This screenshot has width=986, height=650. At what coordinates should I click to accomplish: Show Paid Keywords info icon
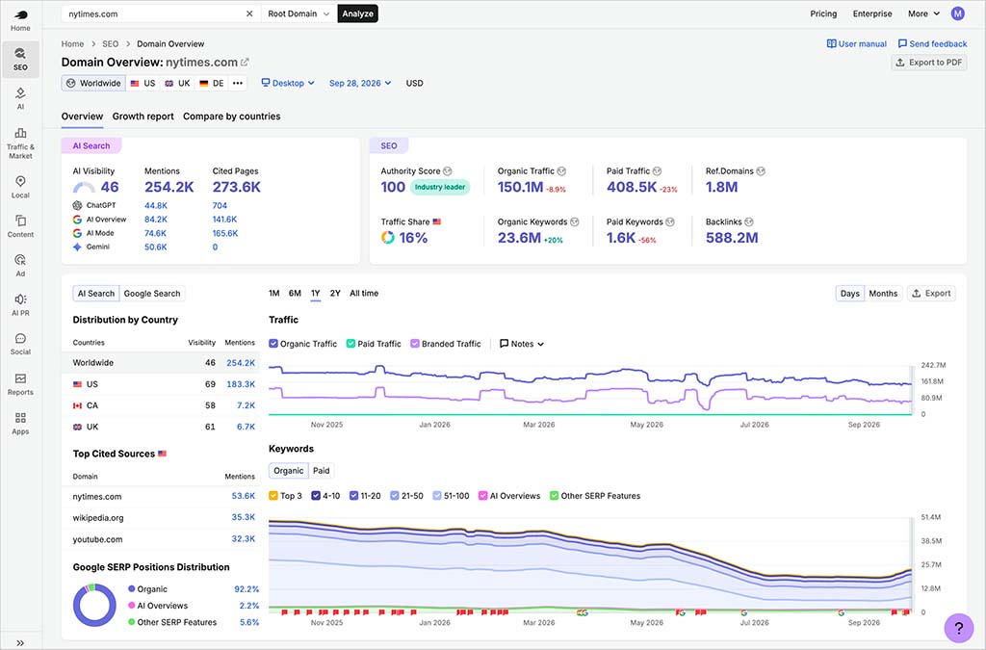tap(670, 221)
